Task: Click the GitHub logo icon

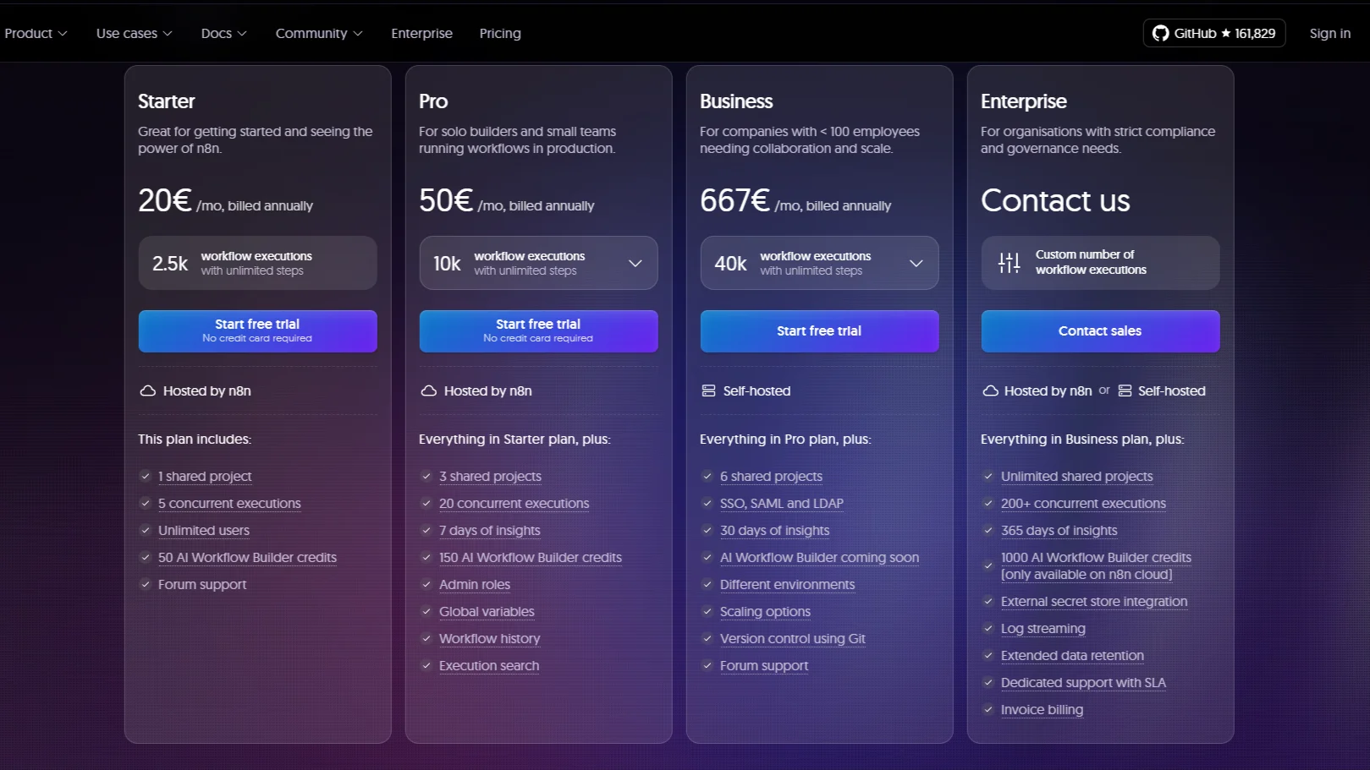Action: coord(1160,34)
